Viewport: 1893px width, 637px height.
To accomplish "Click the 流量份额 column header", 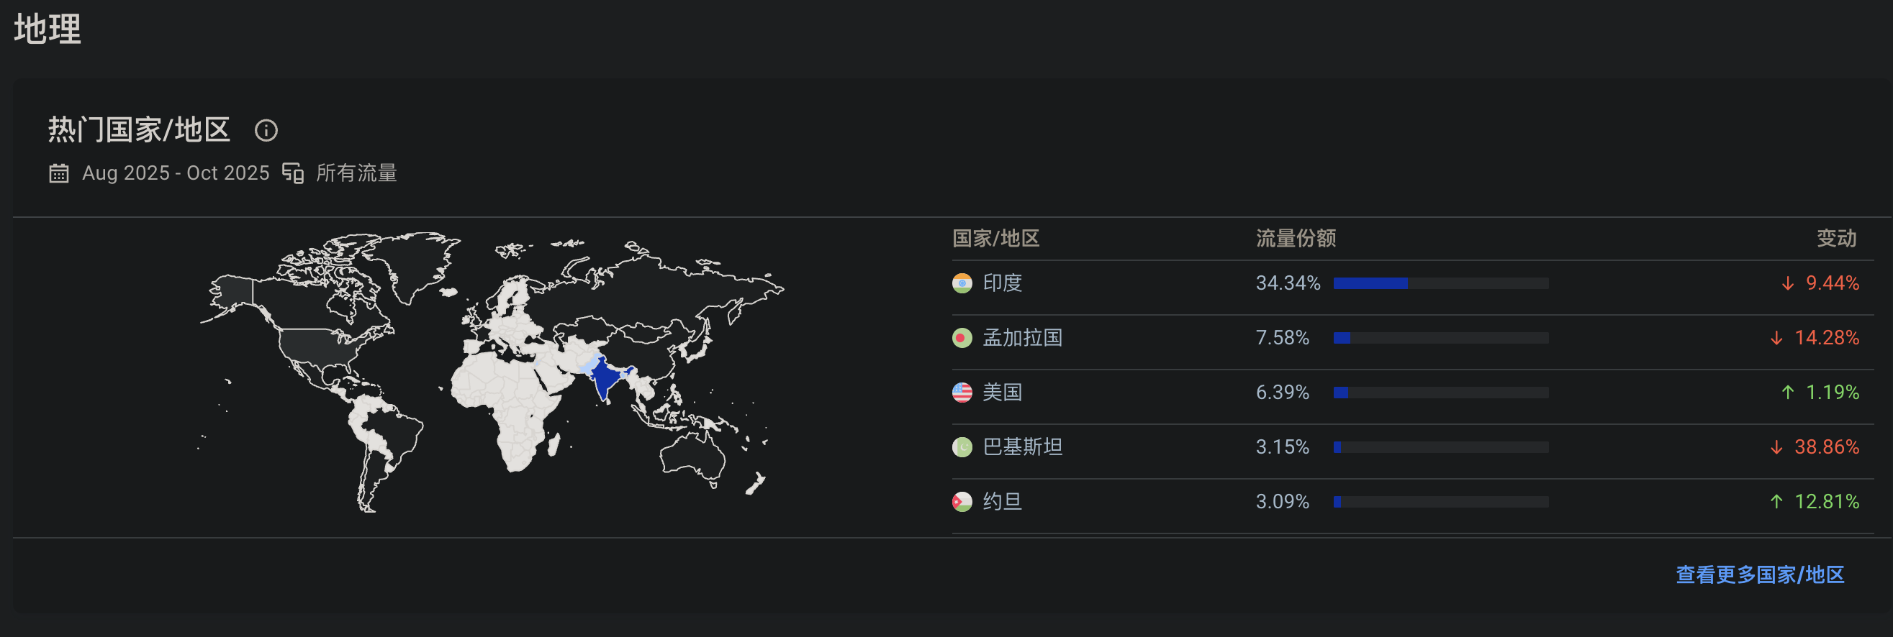I will (1296, 239).
